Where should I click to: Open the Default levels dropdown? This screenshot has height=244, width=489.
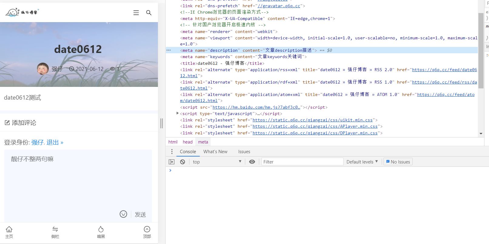pyautogui.click(x=362, y=162)
